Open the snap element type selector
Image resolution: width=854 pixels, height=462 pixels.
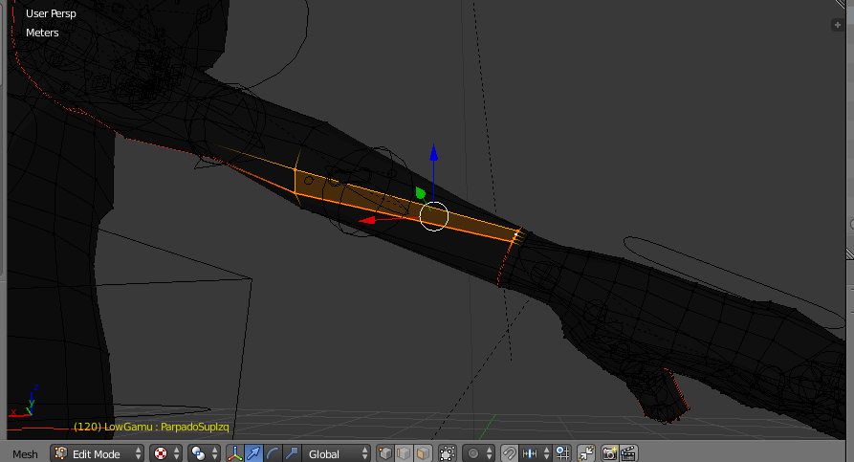click(x=534, y=453)
